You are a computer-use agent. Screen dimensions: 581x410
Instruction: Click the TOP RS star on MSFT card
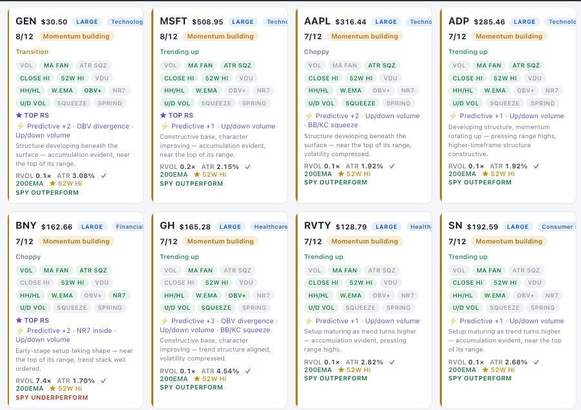163,115
